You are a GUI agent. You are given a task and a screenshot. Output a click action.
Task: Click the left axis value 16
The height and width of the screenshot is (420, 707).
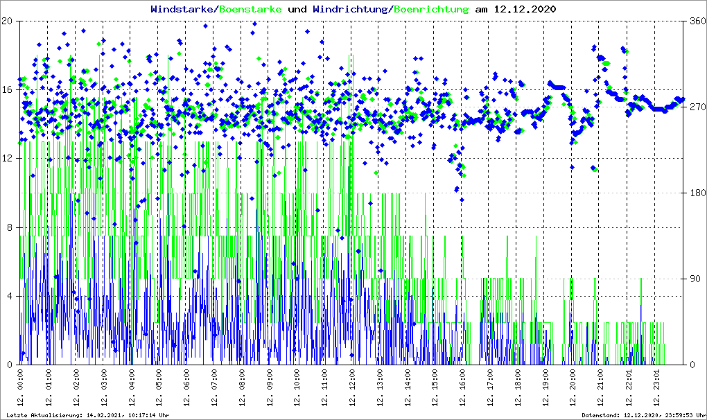pos(8,89)
